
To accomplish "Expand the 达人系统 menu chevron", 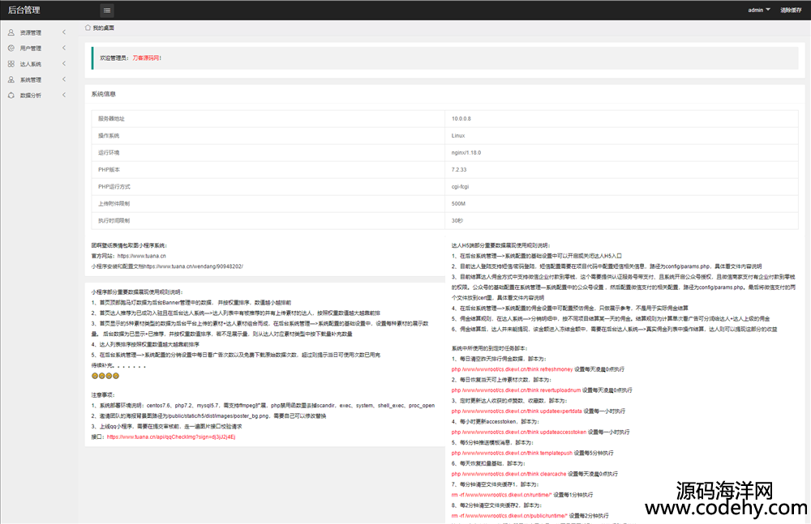I will pyautogui.click(x=64, y=64).
